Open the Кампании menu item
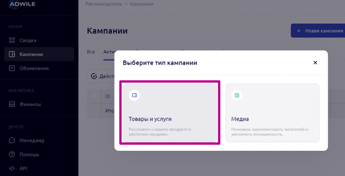The width and height of the screenshot is (345, 176). pos(39,54)
